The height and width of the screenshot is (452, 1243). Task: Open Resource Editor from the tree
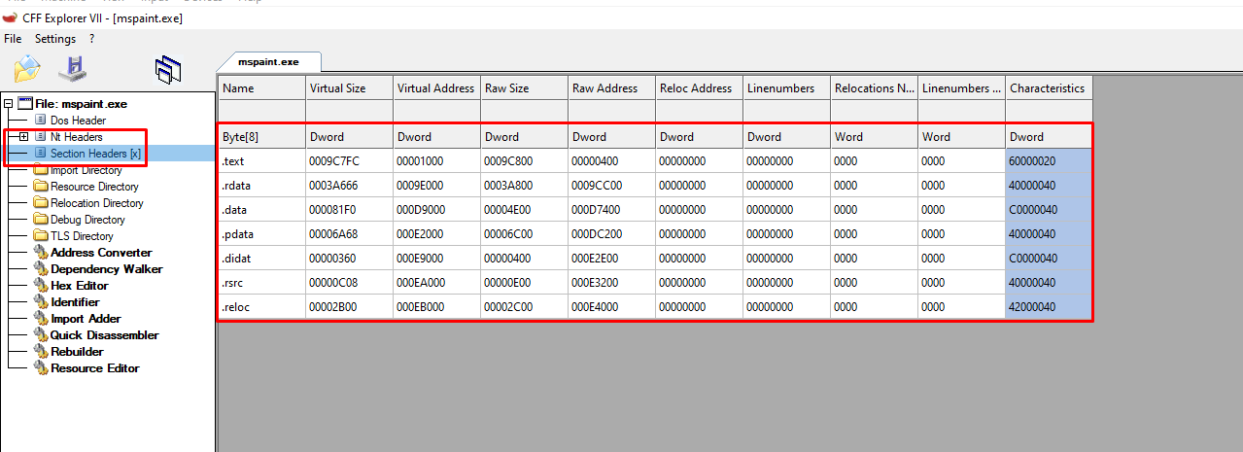(x=94, y=367)
